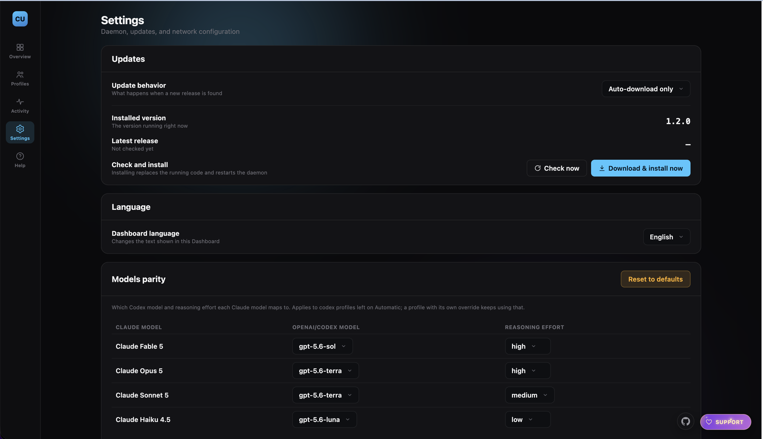
Task: Click the Language section heading
Action: coord(131,207)
